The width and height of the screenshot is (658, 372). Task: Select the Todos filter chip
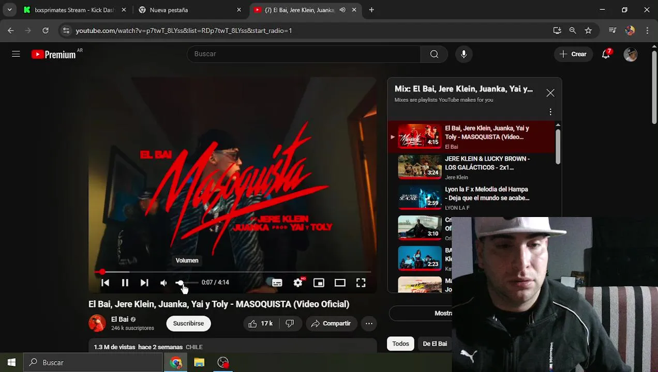(x=400, y=344)
